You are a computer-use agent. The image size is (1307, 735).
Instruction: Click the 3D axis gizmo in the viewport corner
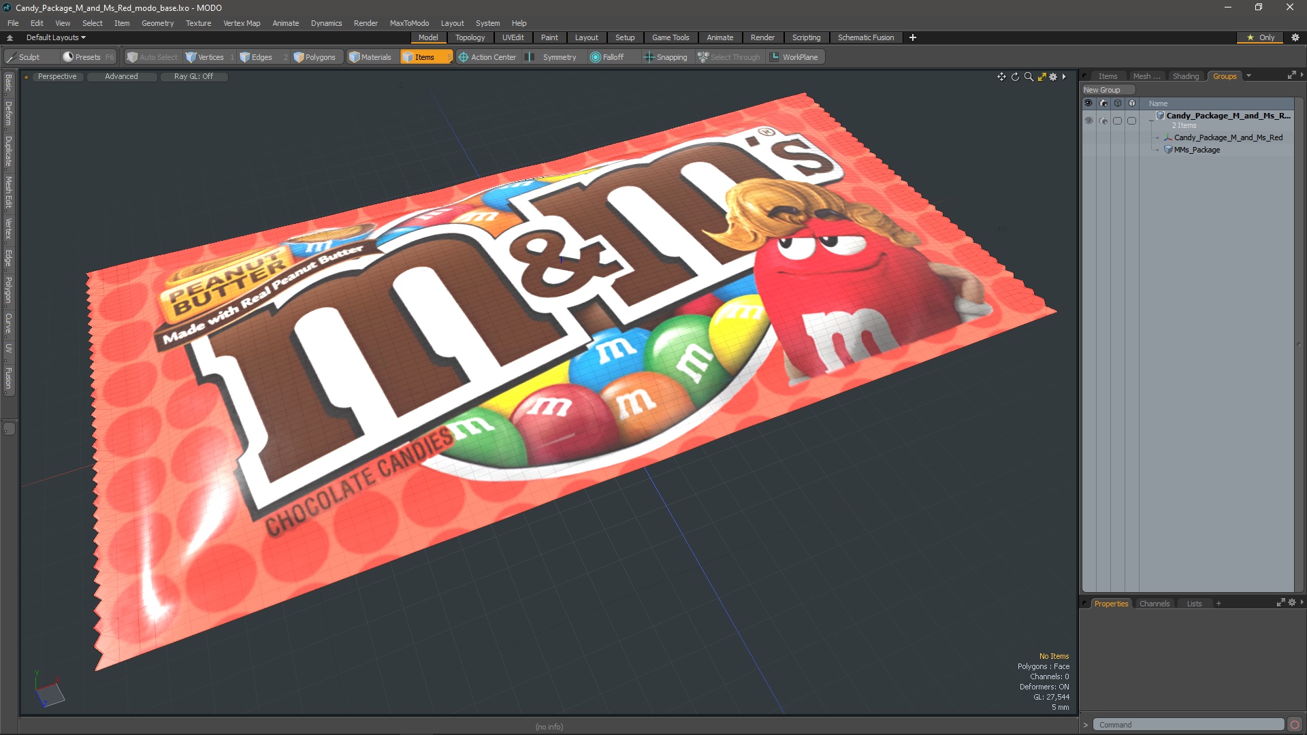point(49,691)
